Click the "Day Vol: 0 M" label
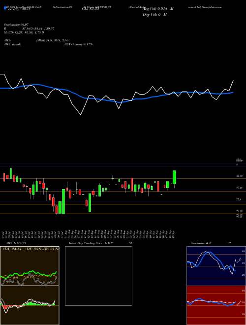 [x=154, y=15]
